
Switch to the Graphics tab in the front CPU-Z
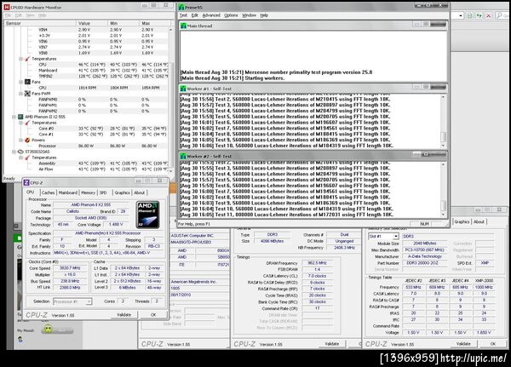[122, 192]
